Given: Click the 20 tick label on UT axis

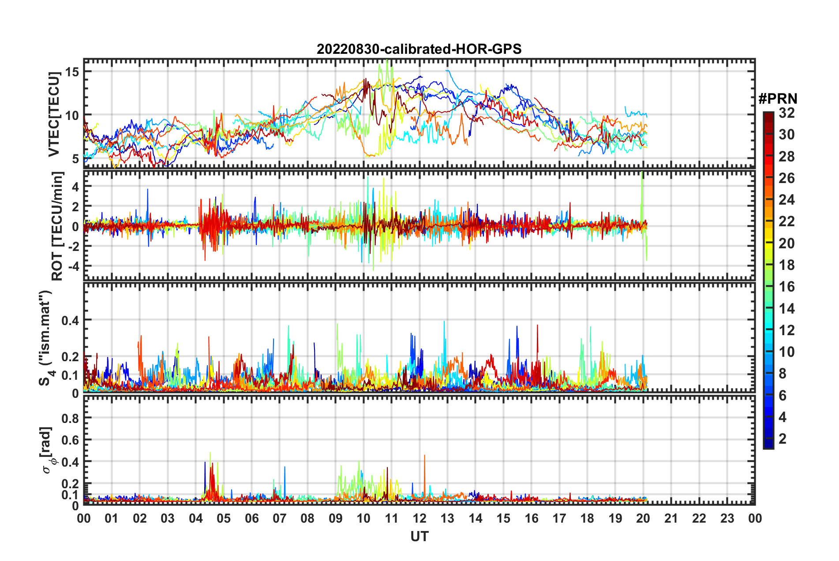Looking at the screenshot, I should click(x=643, y=518).
